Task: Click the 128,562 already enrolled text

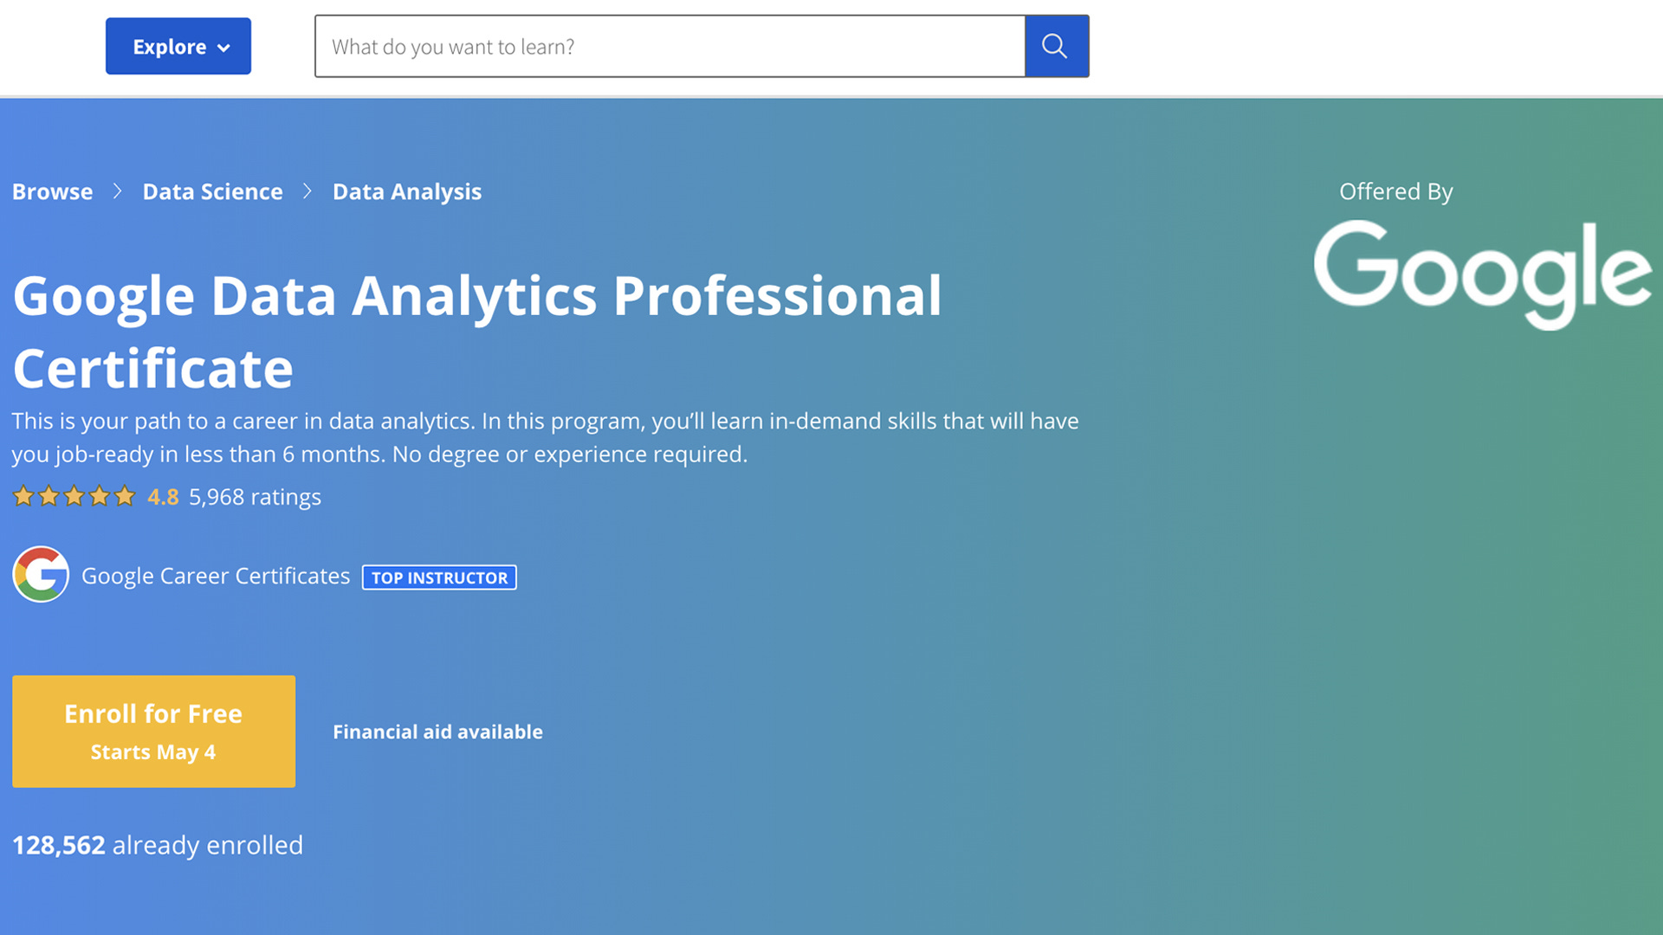Action: click(x=158, y=845)
